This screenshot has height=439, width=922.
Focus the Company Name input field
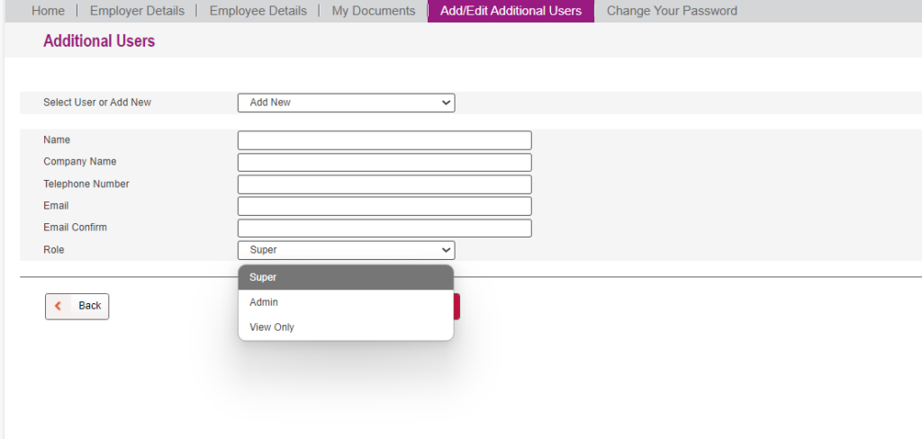[384, 162]
